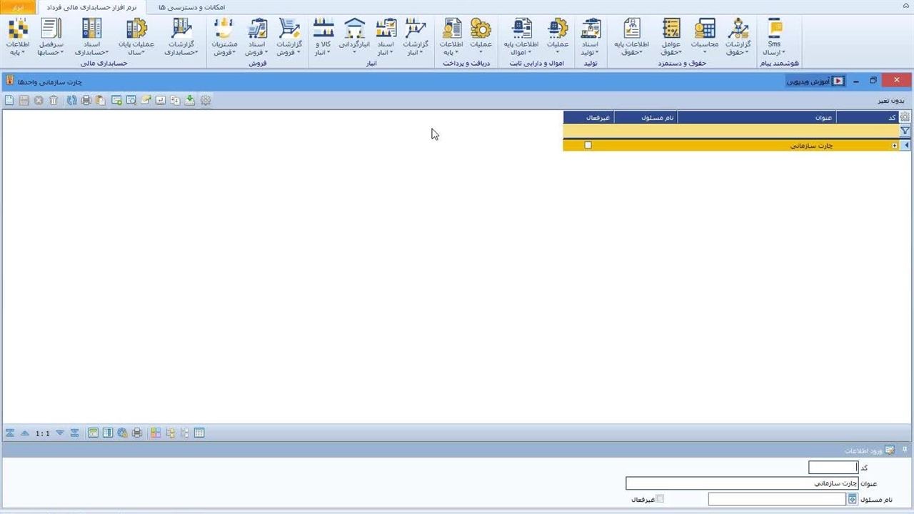This screenshot has width=914, height=514.
Task: Click the new record icon in toolbar
Action: tap(9, 101)
